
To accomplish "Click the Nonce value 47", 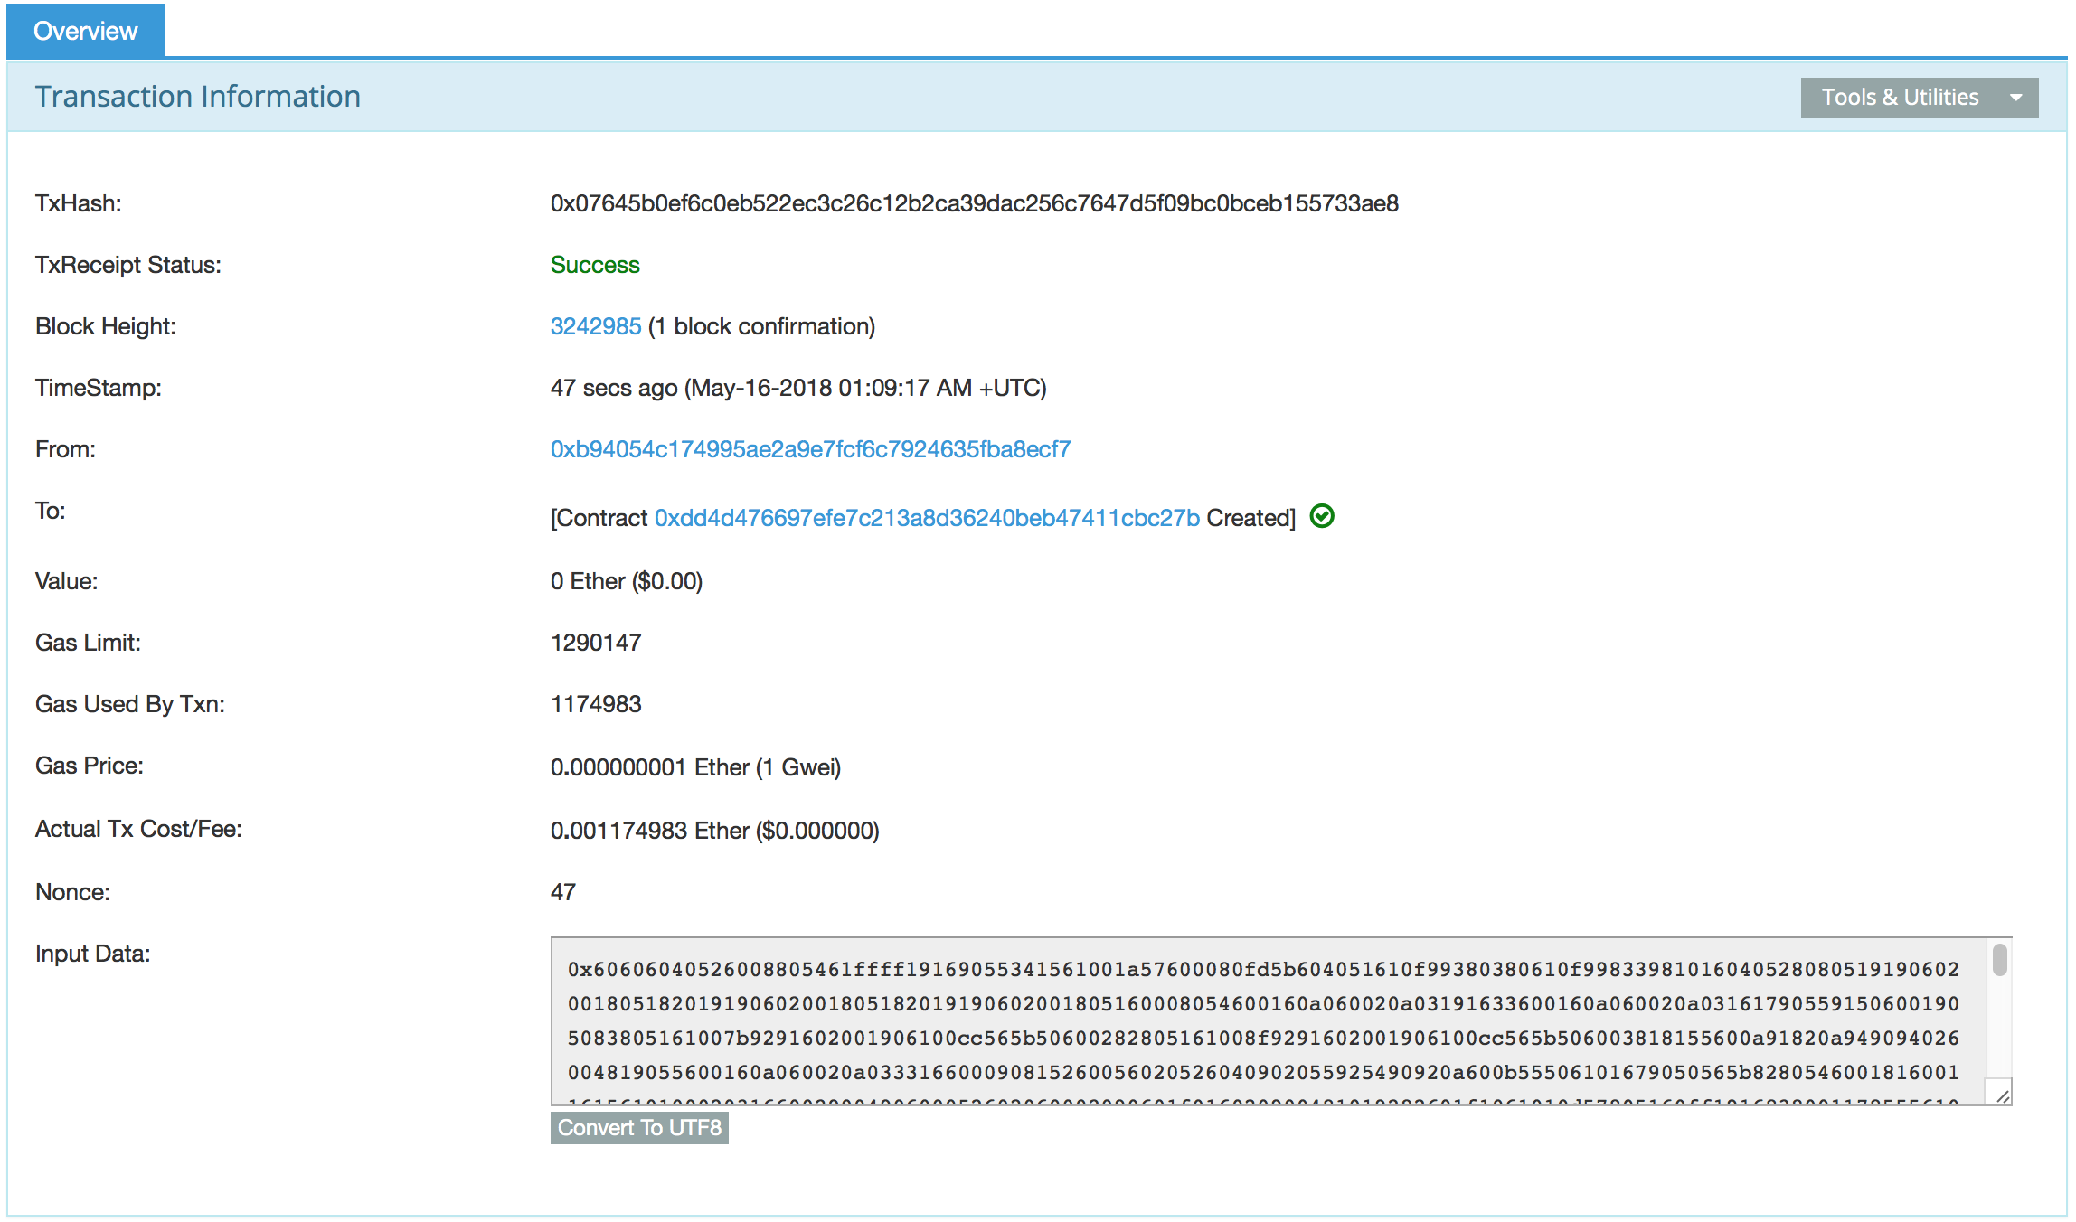I will (562, 892).
